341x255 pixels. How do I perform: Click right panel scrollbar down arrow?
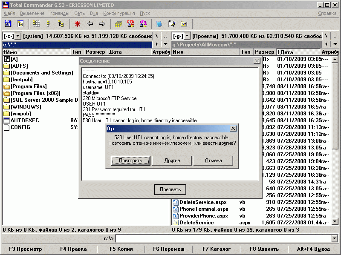pos(335,221)
